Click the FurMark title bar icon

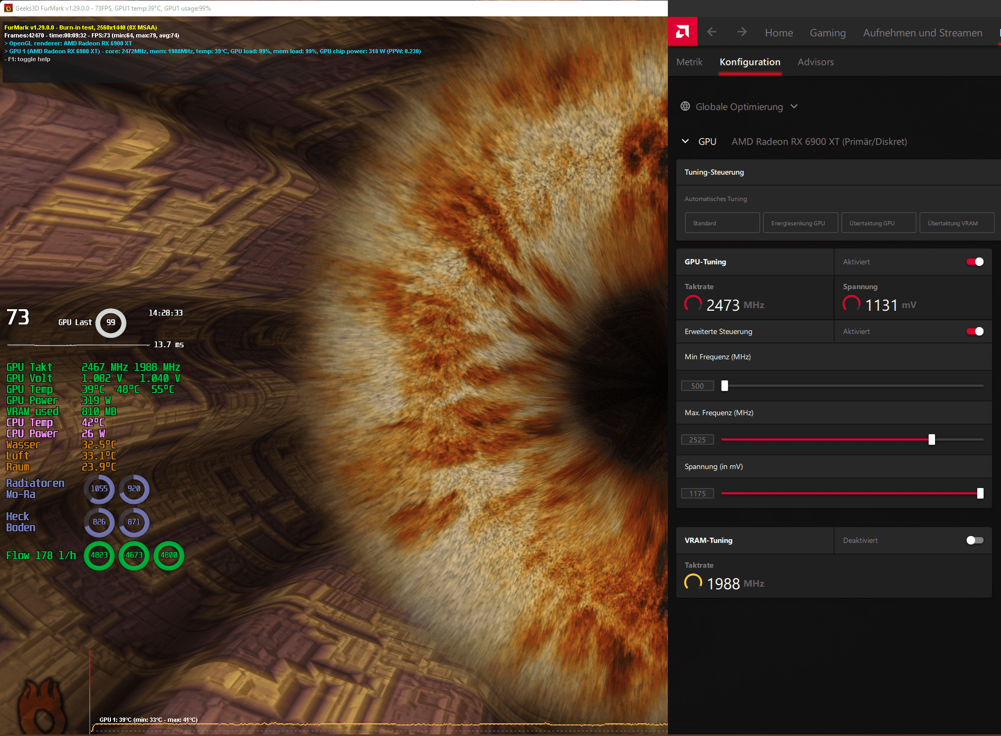[x=8, y=8]
